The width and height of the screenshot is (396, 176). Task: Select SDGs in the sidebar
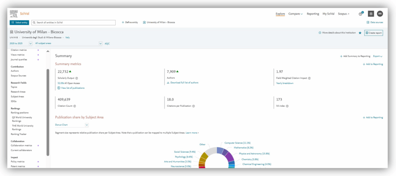pyautogui.click(x=14, y=101)
